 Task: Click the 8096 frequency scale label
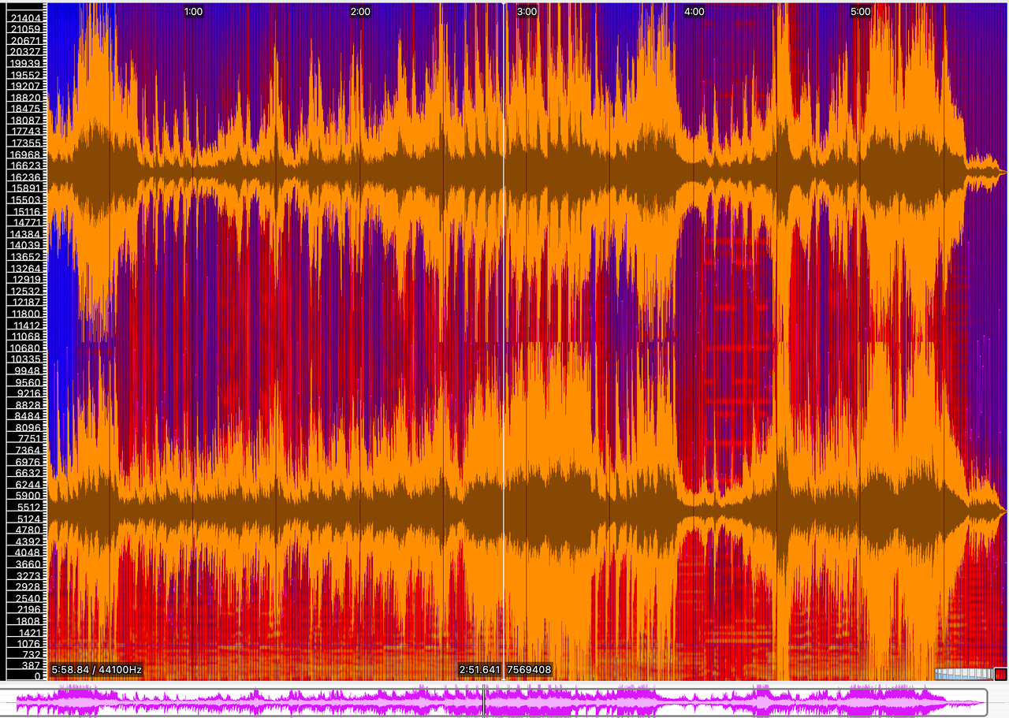pos(26,427)
